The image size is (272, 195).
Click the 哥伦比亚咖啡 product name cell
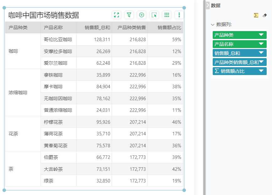tap(58, 40)
